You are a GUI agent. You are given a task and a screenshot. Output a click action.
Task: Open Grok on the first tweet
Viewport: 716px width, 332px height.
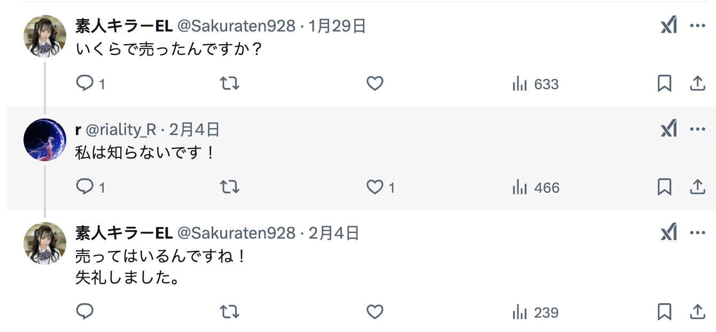coord(669,26)
